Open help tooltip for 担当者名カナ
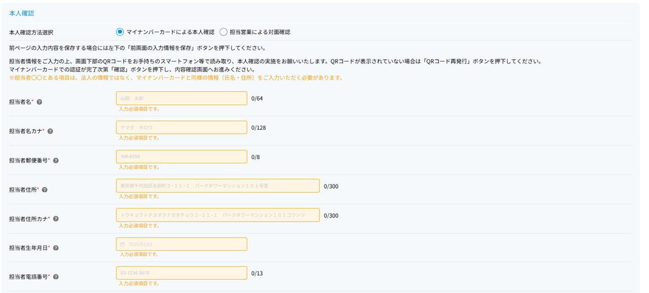This screenshot has width=649, height=293. 50,131
